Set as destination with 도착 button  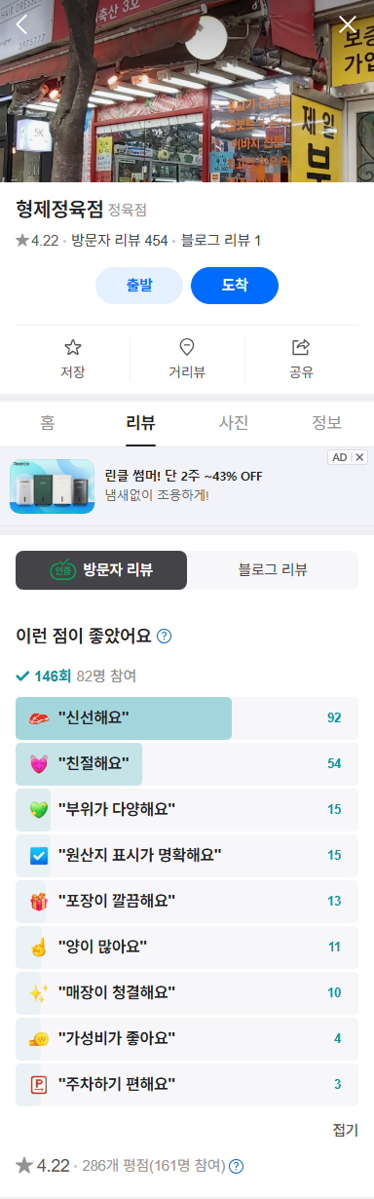point(235,286)
